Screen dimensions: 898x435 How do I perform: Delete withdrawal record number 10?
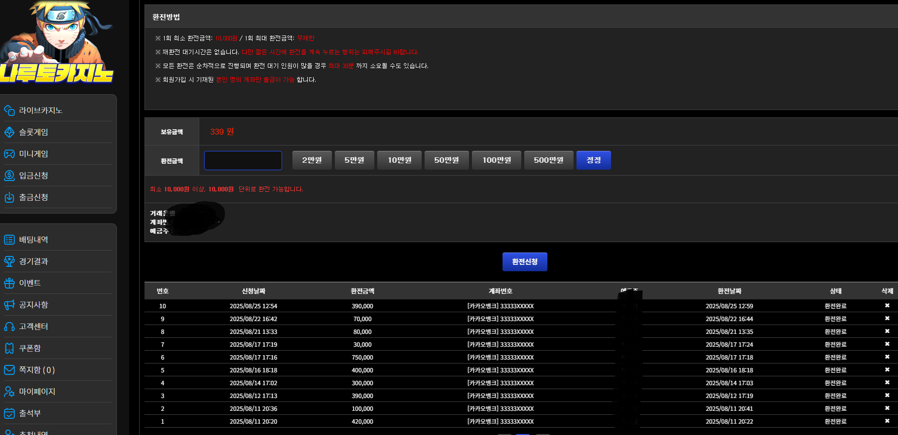(x=887, y=306)
